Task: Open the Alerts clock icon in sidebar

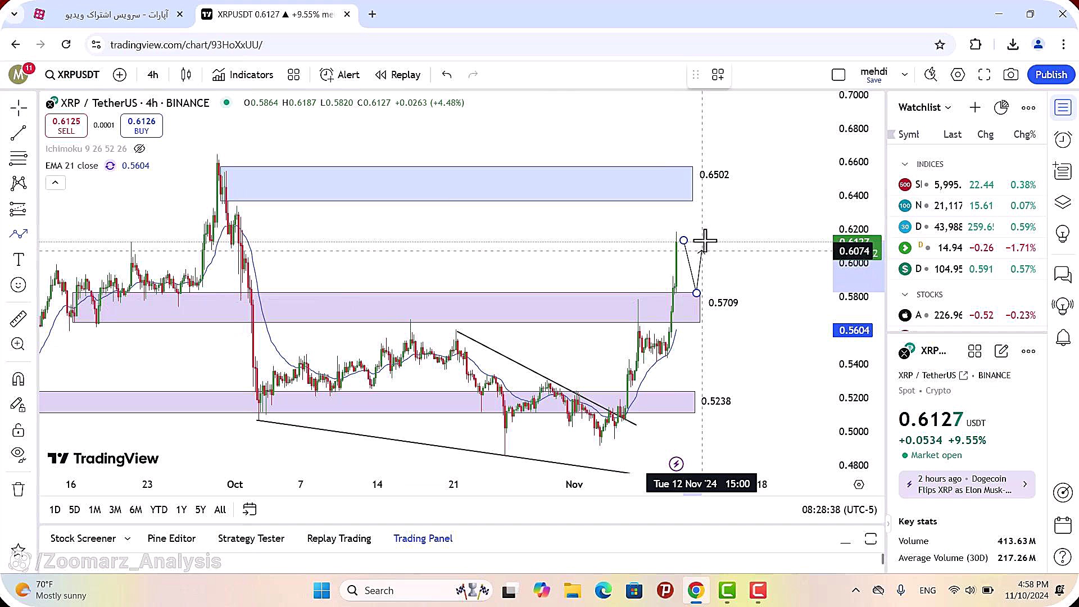Action: click(1062, 139)
